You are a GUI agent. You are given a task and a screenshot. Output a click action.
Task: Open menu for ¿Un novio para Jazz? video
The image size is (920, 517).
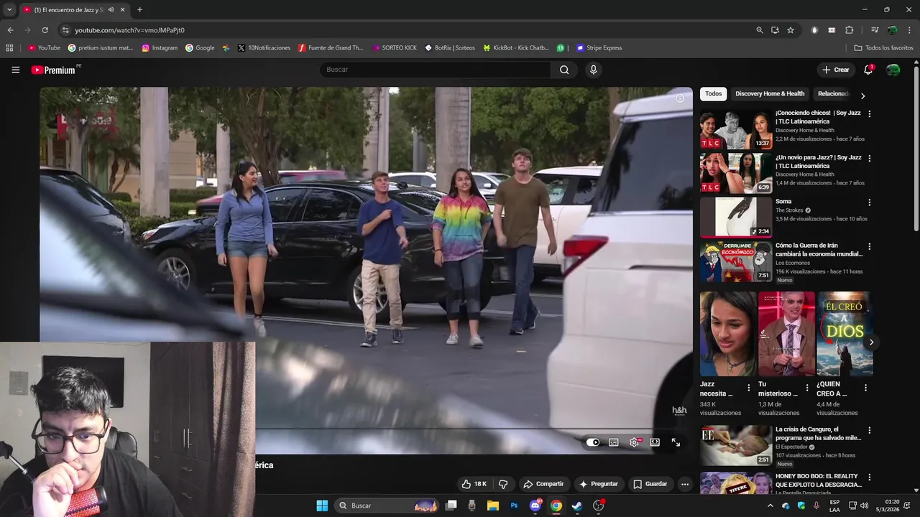[x=870, y=158]
